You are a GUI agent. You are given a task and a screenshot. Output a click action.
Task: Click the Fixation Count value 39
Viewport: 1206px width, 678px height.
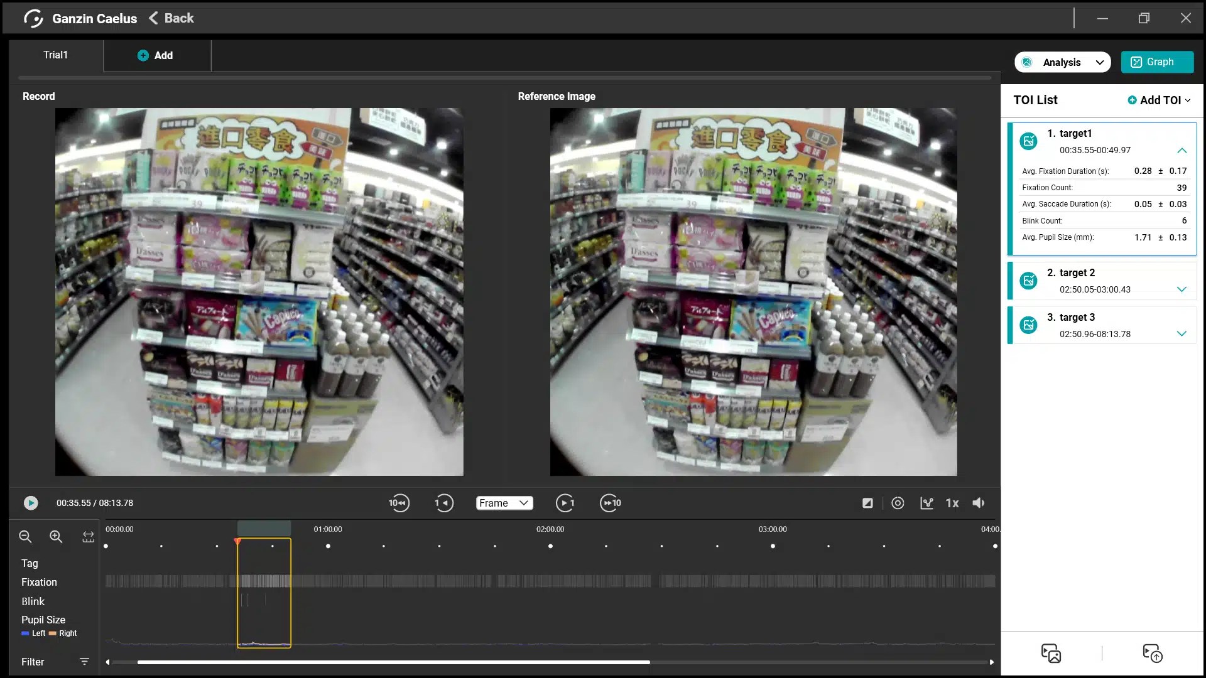point(1182,188)
